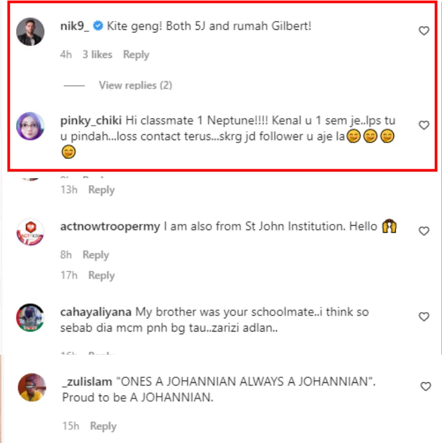Reply to nik9_'s comment
The height and width of the screenshot is (443, 442).
136,55
